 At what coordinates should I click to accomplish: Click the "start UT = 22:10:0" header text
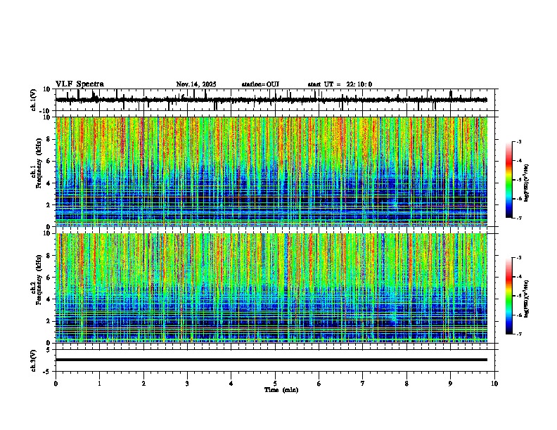[x=340, y=84]
